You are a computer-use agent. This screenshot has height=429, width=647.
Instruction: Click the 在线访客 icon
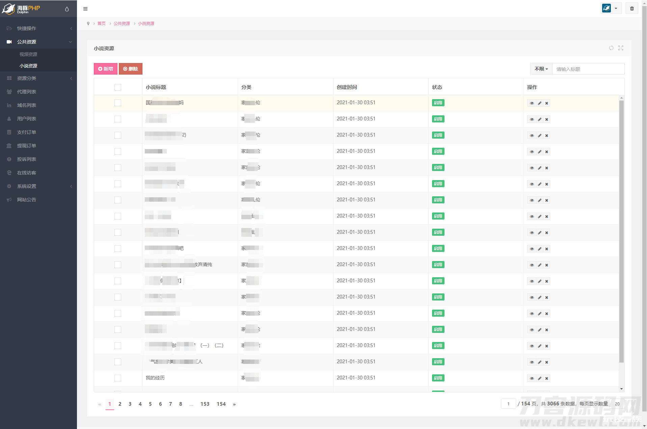point(9,173)
